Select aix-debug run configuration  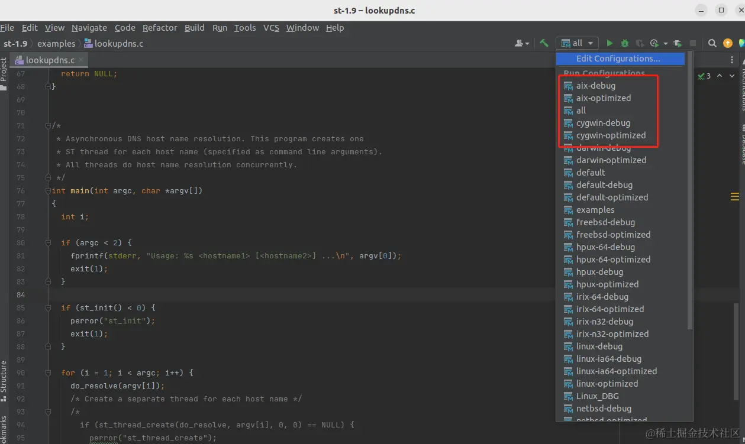click(620, 86)
